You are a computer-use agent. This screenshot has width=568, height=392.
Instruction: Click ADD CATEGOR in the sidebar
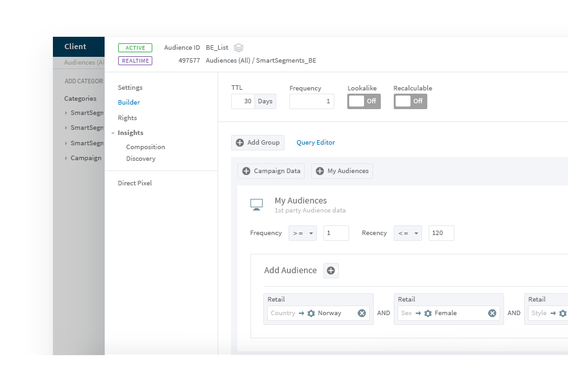click(x=84, y=81)
